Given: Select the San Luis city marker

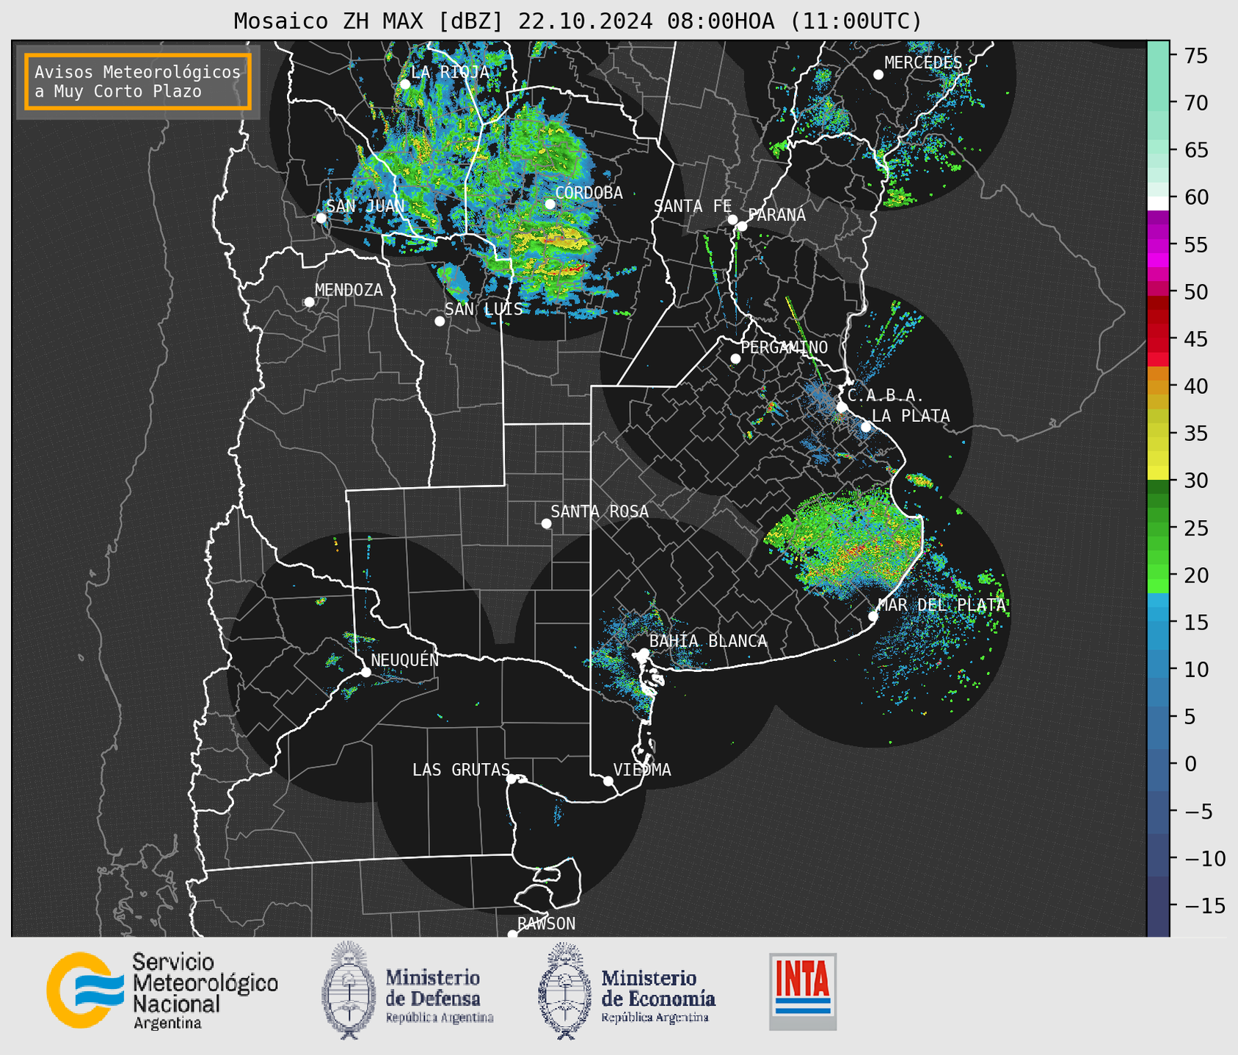Looking at the screenshot, I should point(440,321).
